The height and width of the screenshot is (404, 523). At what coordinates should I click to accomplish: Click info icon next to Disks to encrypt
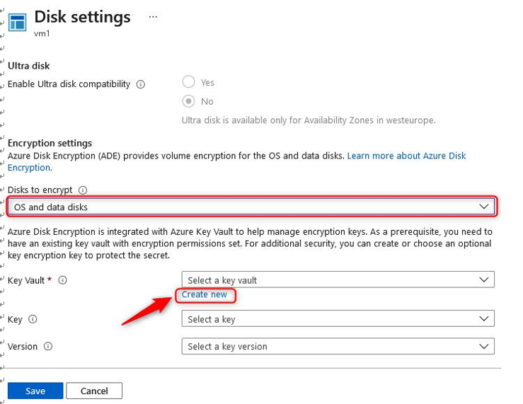(83, 190)
